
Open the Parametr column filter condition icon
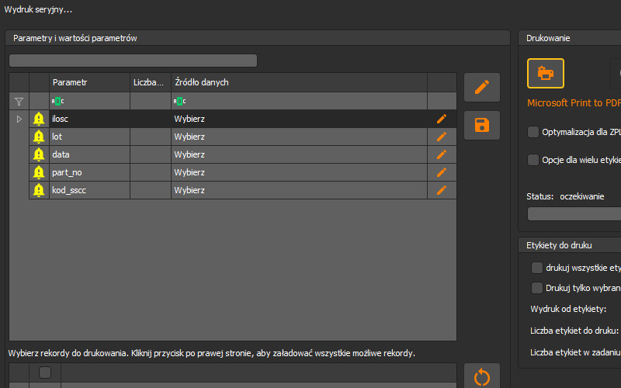click(57, 102)
